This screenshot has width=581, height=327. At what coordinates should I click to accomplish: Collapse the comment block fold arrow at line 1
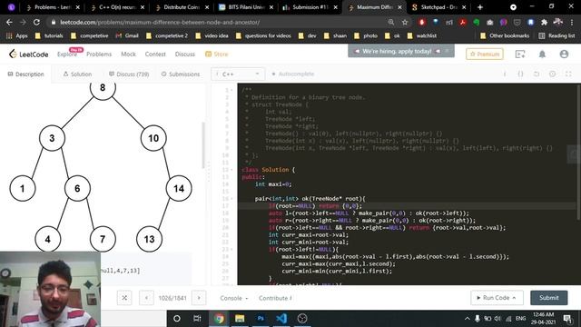232,90
